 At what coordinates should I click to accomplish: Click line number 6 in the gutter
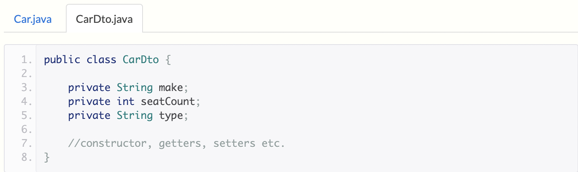[27, 129]
